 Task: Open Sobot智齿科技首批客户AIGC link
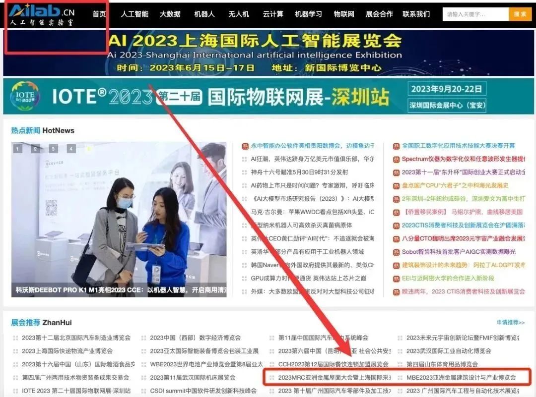click(459, 252)
